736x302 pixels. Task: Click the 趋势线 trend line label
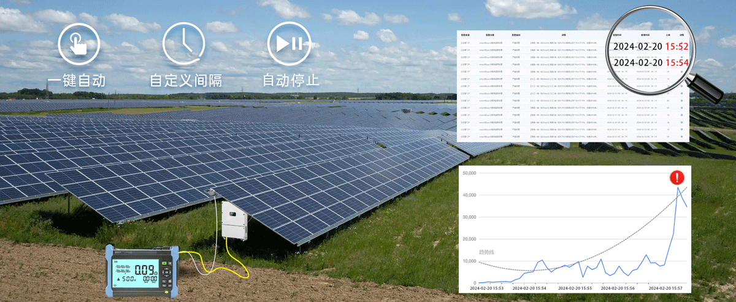[x=486, y=252]
